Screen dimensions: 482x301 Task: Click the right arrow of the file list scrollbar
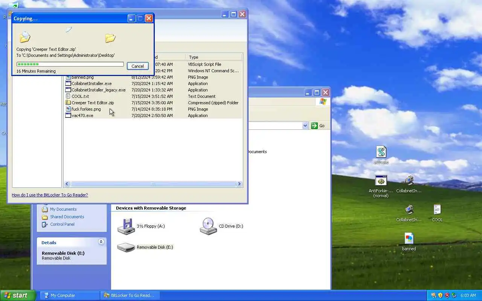click(x=239, y=184)
